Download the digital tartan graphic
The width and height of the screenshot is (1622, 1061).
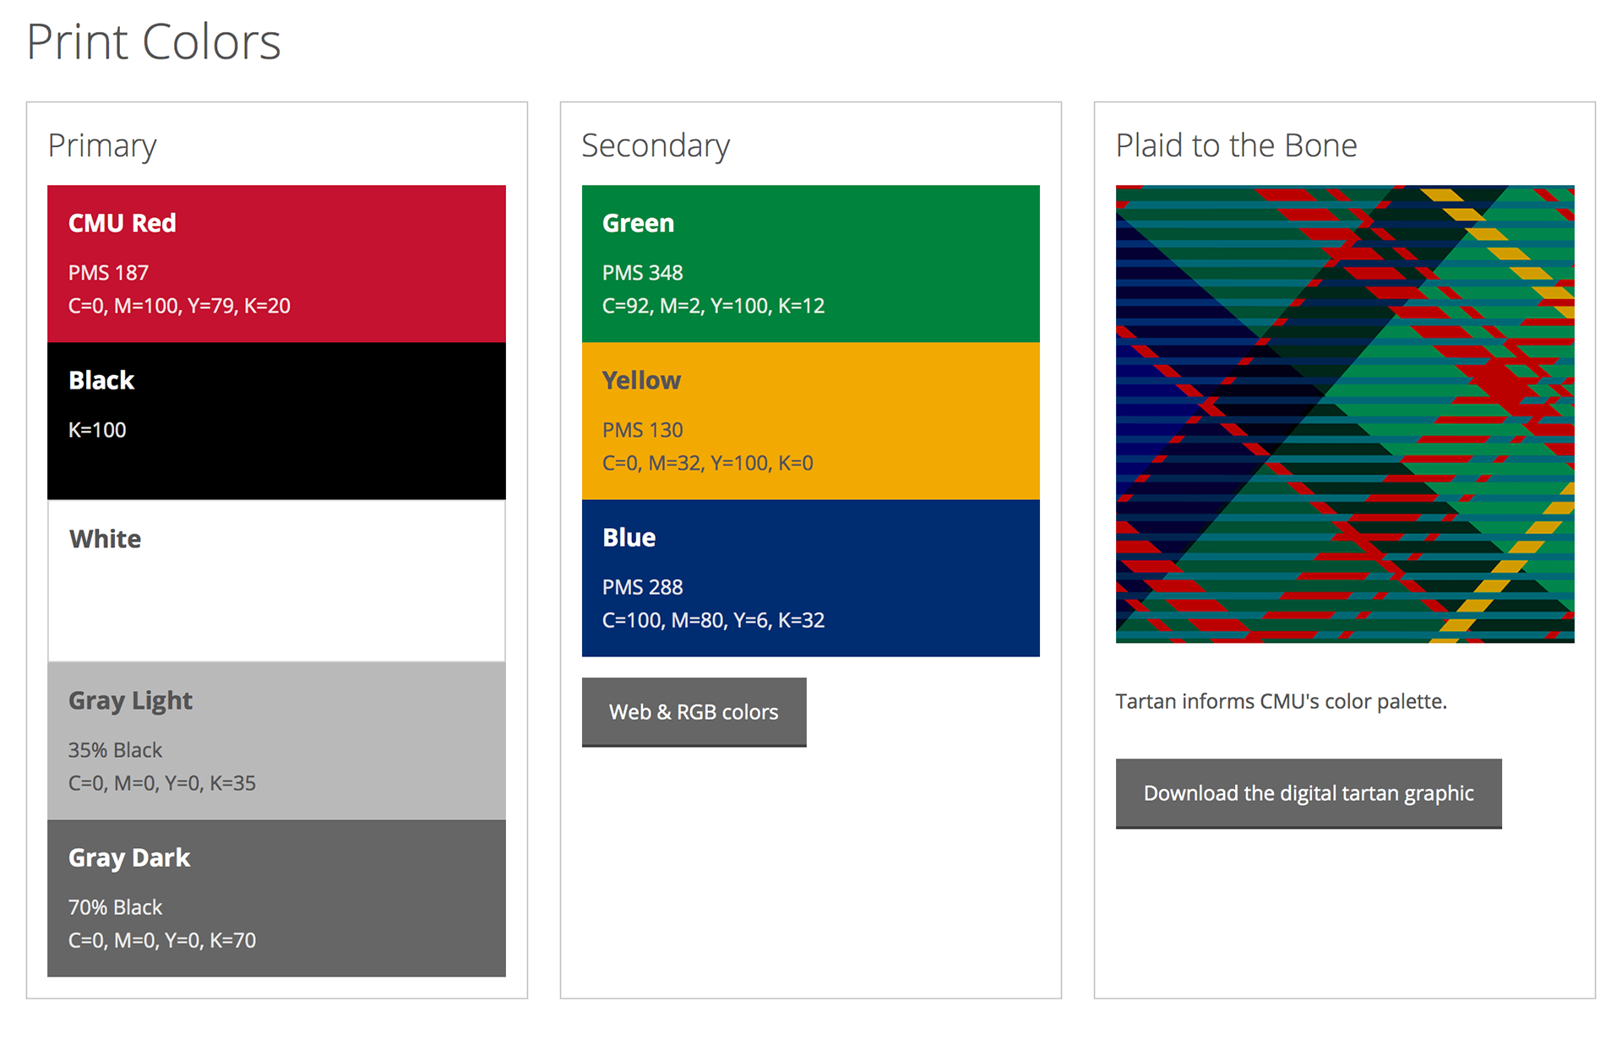(1309, 793)
